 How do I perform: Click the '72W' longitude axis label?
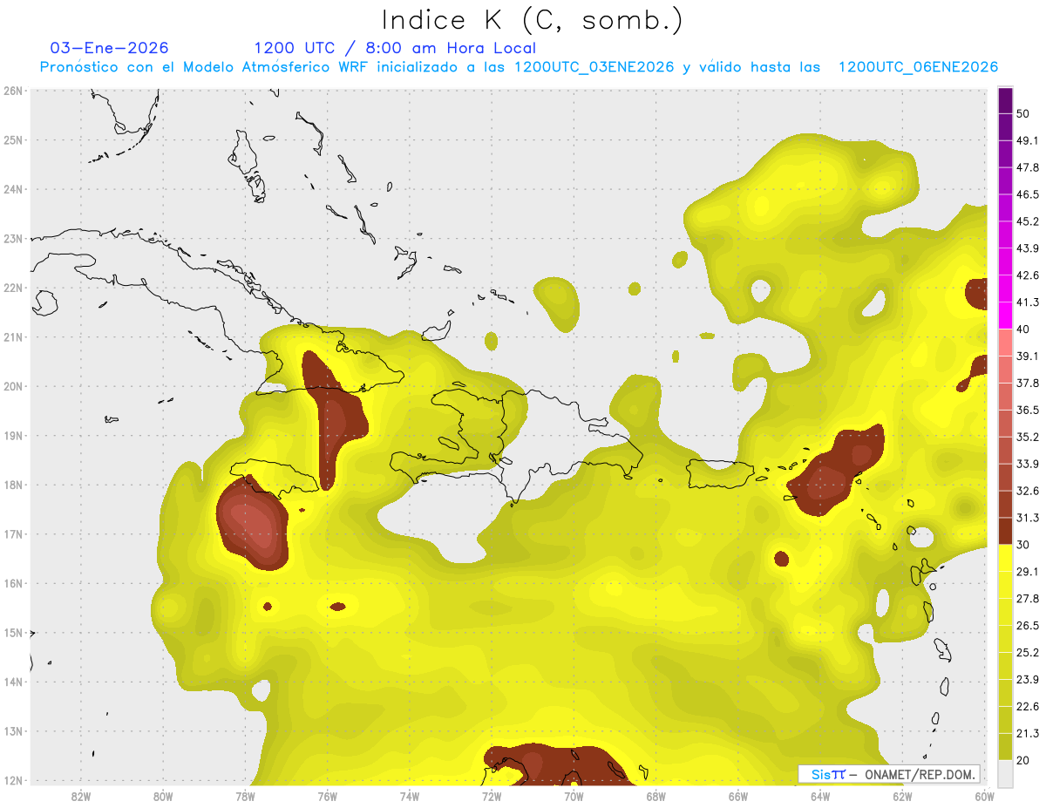tap(492, 797)
